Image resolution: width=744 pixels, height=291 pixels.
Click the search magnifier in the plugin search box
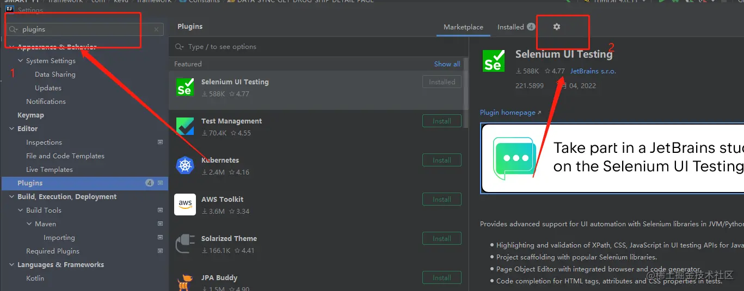(179, 47)
